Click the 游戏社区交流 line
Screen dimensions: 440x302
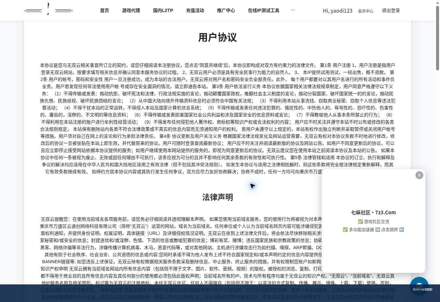pos(373,221)
